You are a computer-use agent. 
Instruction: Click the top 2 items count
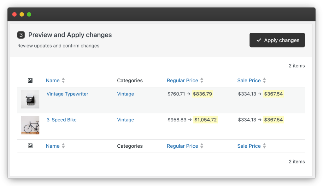pyautogui.click(x=297, y=66)
